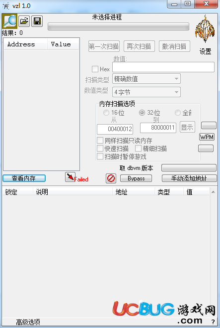
Task: Click the address list scroll up arrow
Action: (x=213, y=192)
